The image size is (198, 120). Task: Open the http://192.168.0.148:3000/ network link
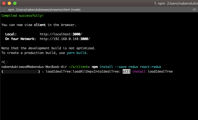point(65,39)
